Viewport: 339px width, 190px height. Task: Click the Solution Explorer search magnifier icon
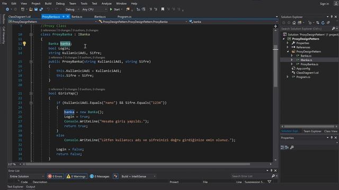[333, 28]
